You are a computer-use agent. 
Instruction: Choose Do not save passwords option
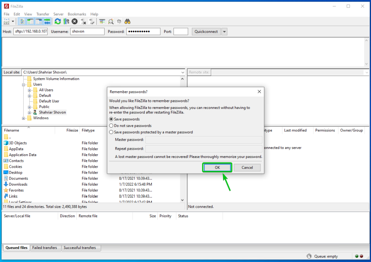coord(111,126)
